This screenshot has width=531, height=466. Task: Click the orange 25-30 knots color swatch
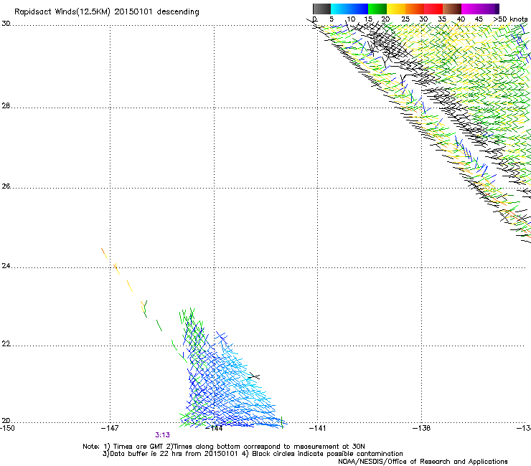click(415, 9)
